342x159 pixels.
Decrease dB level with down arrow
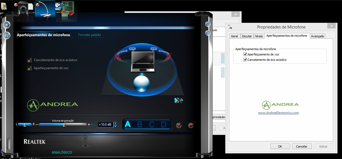(x=116, y=126)
